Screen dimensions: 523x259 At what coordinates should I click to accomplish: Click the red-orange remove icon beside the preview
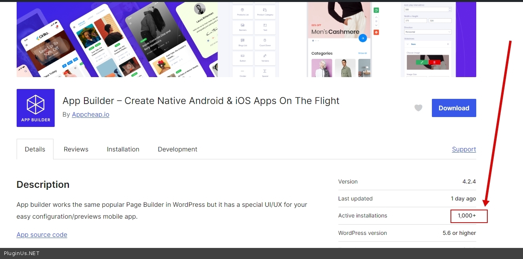click(376, 32)
